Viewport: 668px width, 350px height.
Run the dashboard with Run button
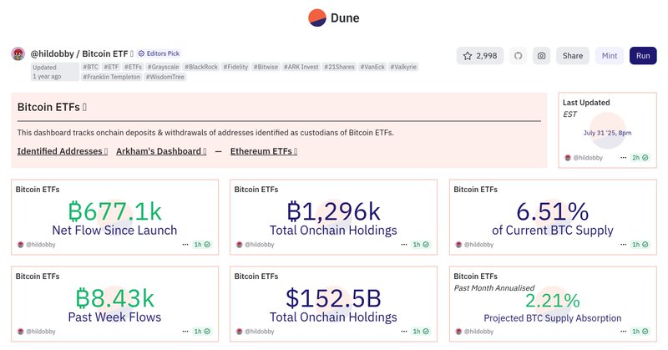643,56
